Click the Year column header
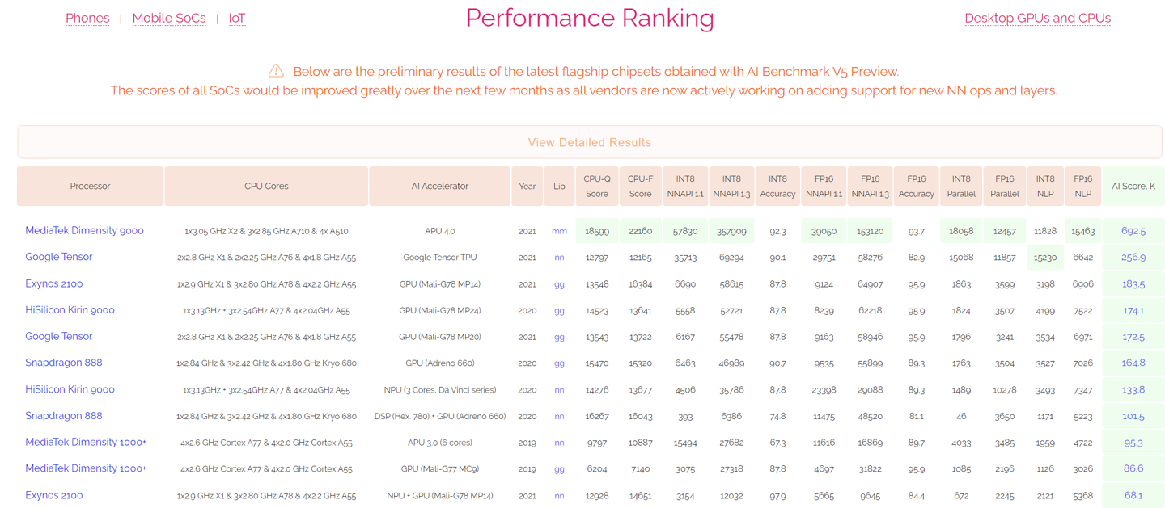Screen dimensions: 1165x508 click(x=527, y=187)
